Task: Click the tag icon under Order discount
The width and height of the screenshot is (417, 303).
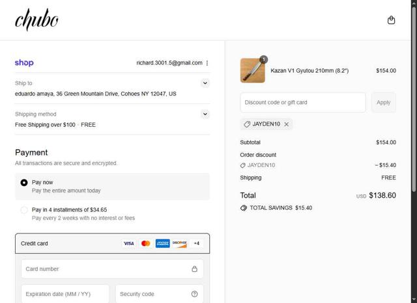Action: (242, 165)
